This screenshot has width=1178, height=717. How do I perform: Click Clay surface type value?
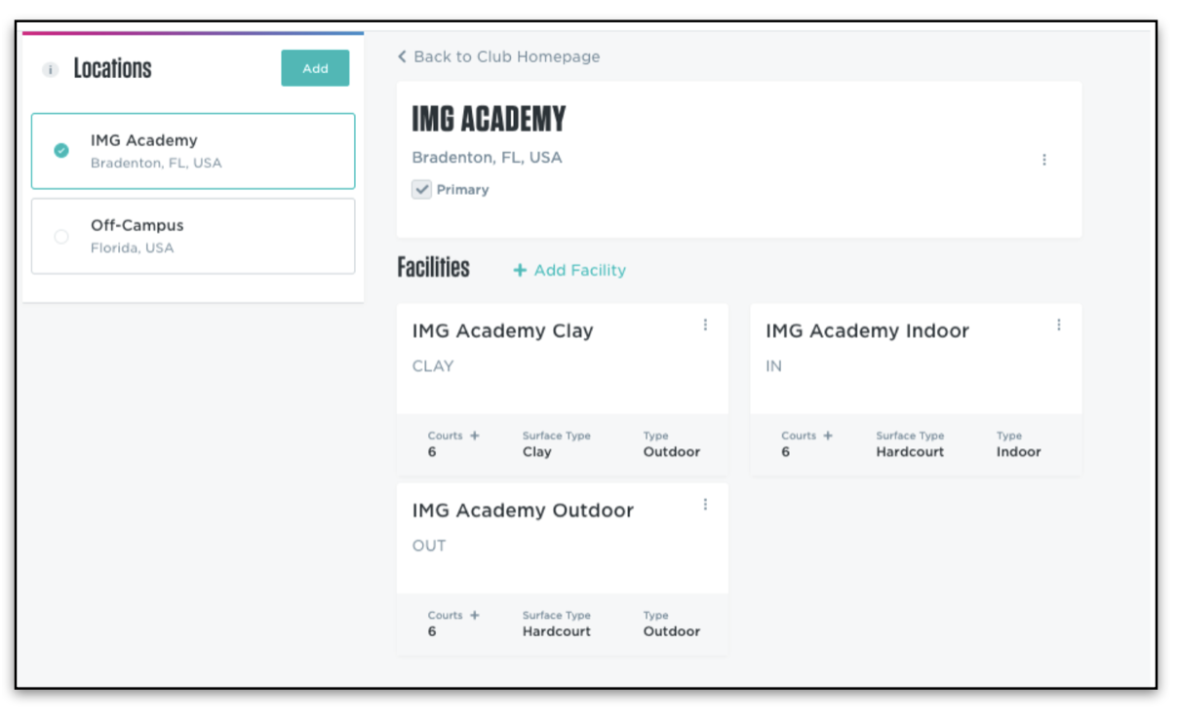click(x=537, y=452)
